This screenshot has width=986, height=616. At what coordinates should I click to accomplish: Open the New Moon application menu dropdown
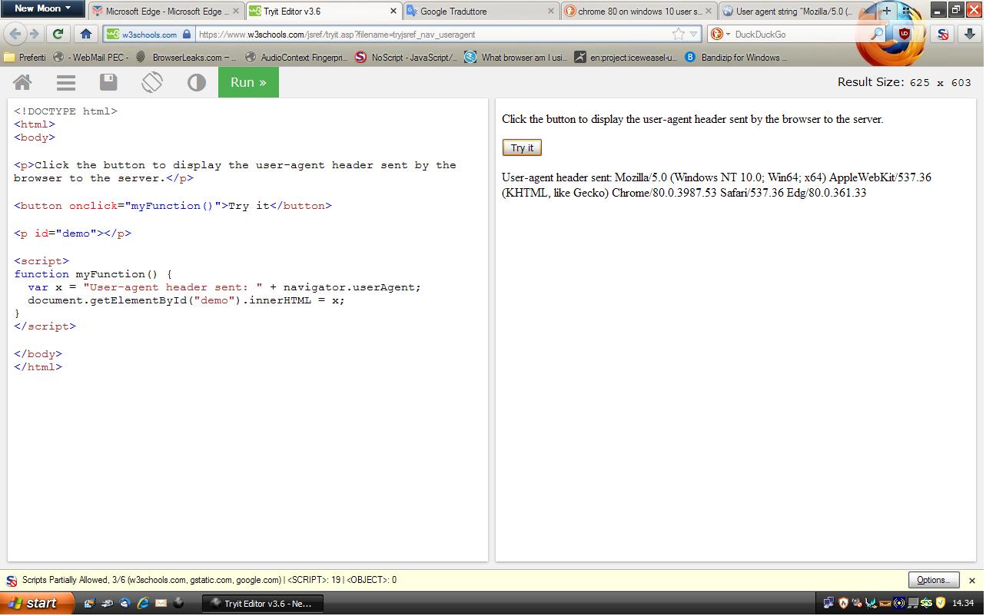42,8
